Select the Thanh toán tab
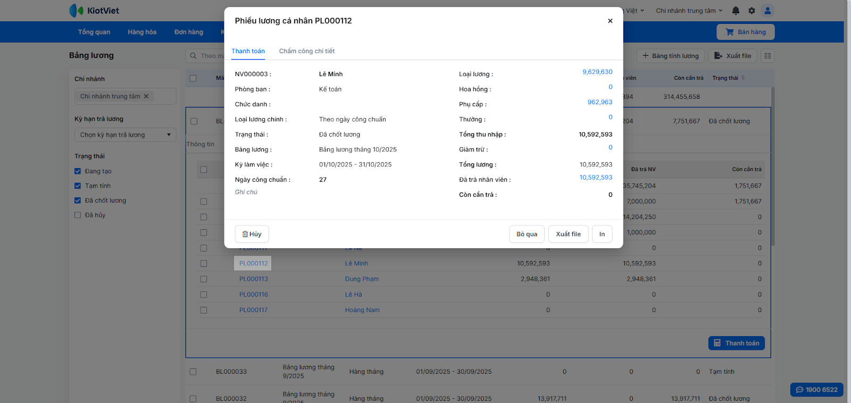The image size is (851, 403). tap(248, 51)
